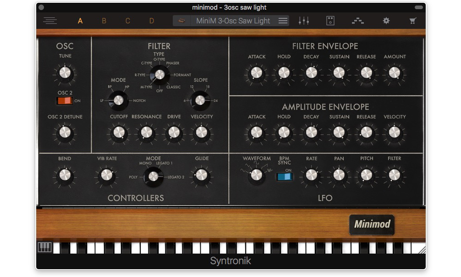The width and height of the screenshot is (461, 277).
Task: Open the mixer faders view
Action: [304, 21]
